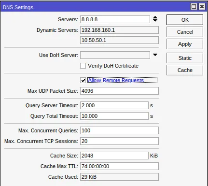Select the dynamic server 192.168.160.1
The height and width of the screenshot is (186, 208).
(x=119, y=30)
